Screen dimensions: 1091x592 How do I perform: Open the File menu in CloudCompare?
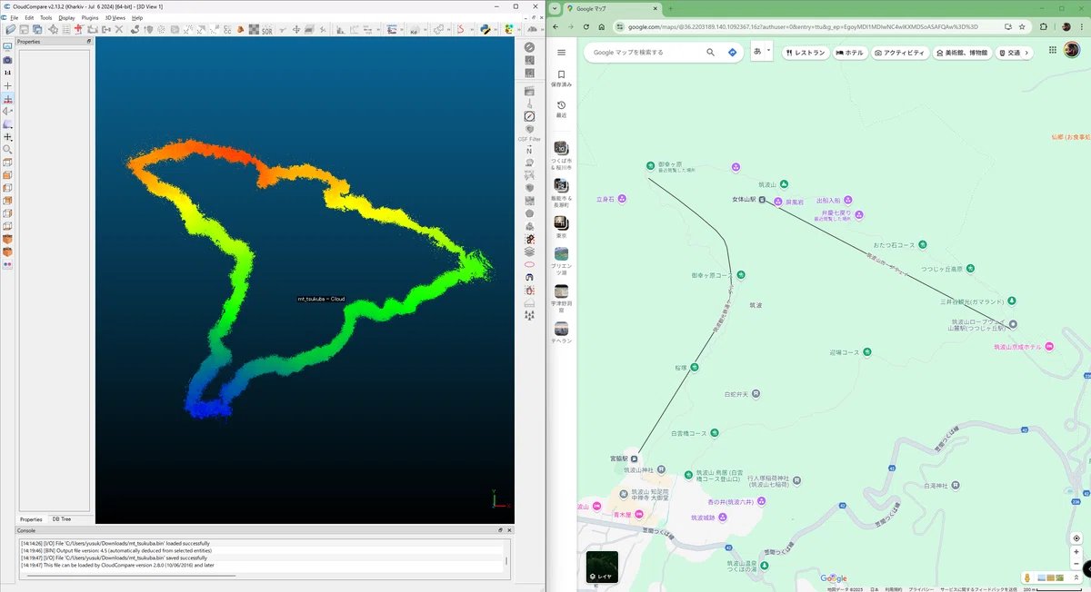click(x=15, y=17)
